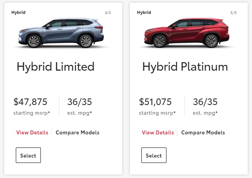Click the $51,075 starting MSRP price
252x178 pixels.
coord(155,102)
